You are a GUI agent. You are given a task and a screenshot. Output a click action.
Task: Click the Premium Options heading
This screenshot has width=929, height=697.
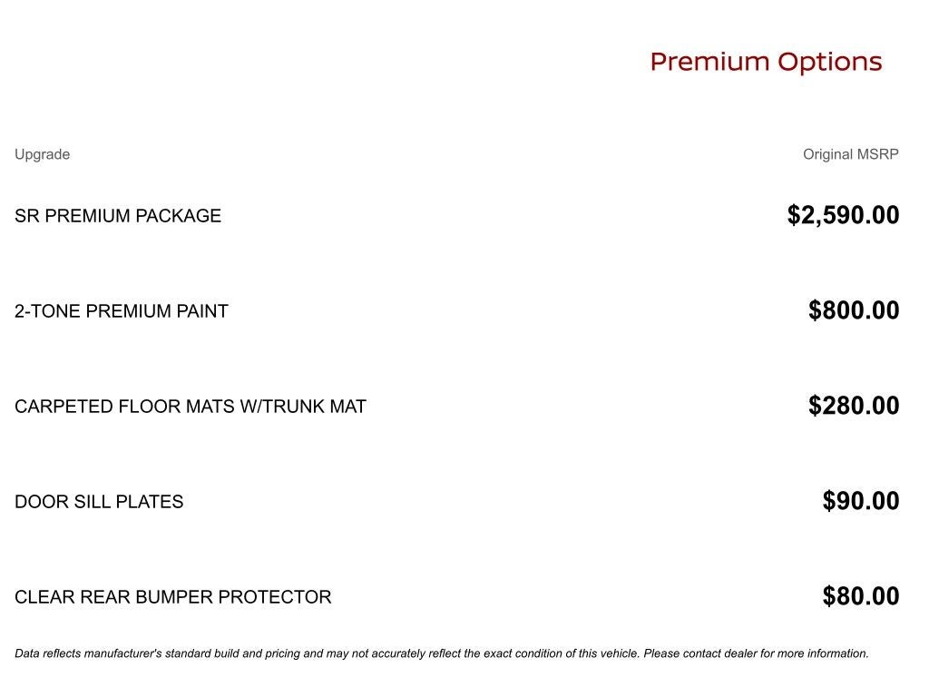pos(766,62)
